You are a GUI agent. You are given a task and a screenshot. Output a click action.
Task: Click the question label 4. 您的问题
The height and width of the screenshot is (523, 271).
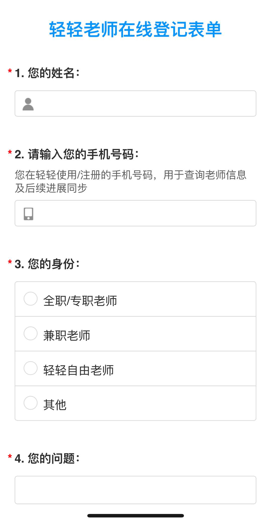[47, 458]
